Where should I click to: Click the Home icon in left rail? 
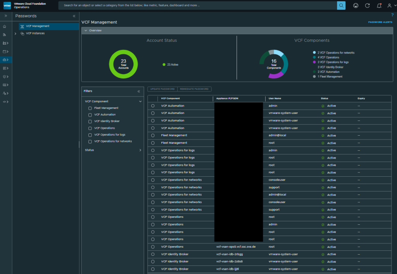(5, 26)
